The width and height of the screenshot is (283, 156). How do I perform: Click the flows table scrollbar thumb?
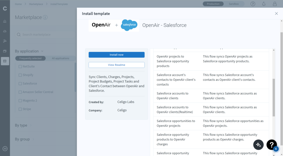274,97
